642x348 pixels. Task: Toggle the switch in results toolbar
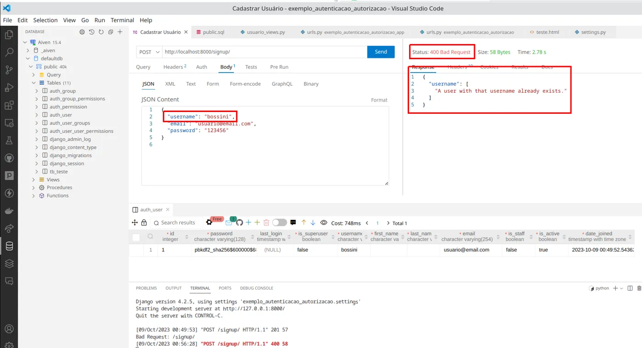click(279, 223)
